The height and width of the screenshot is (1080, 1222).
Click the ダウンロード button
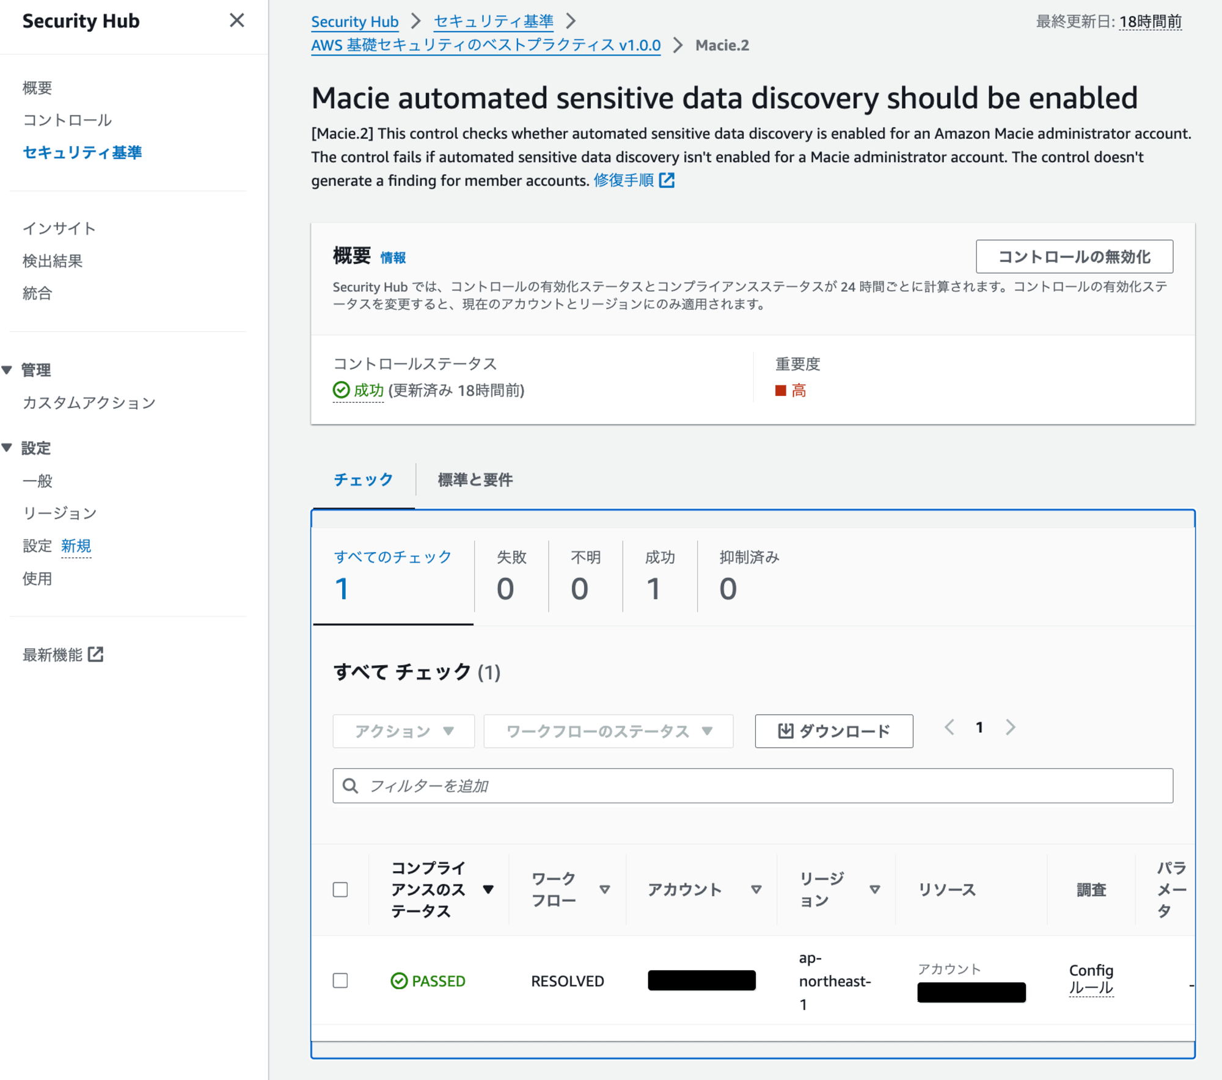point(834,731)
